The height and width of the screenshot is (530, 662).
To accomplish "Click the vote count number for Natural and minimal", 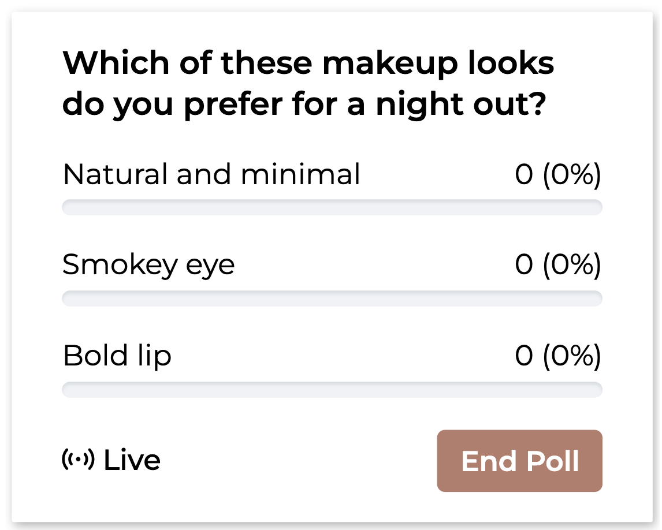I will point(524,175).
